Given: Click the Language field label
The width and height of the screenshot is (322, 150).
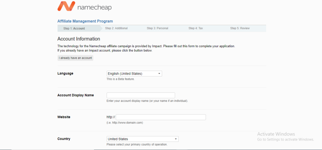Looking at the screenshot, I should [65, 73].
